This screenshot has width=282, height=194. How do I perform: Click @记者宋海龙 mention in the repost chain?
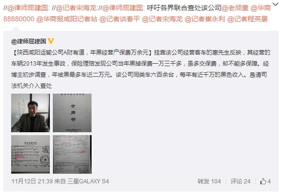point(76,8)
